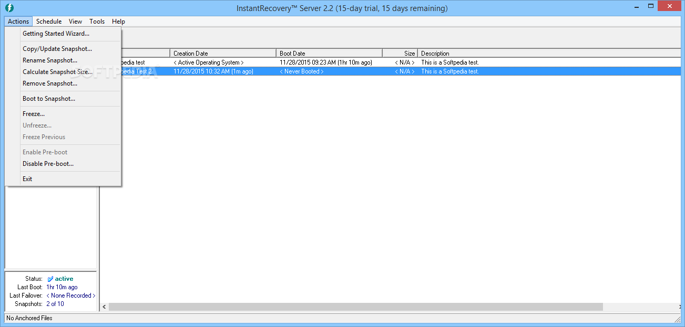The height and width of the screenshot is (327, 685).
Task: Click the N/A size in first row
Action: (x=405, y=62)
